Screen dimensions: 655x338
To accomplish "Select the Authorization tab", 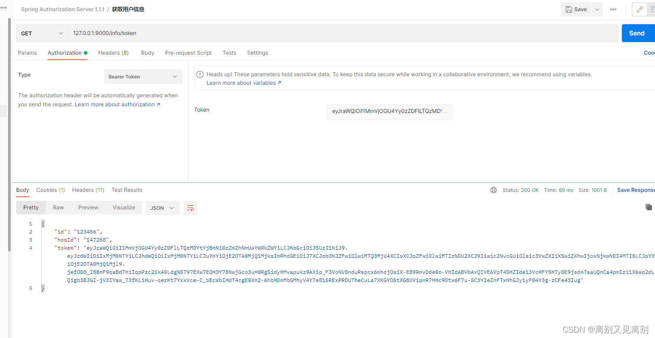I will coord(67,53).
